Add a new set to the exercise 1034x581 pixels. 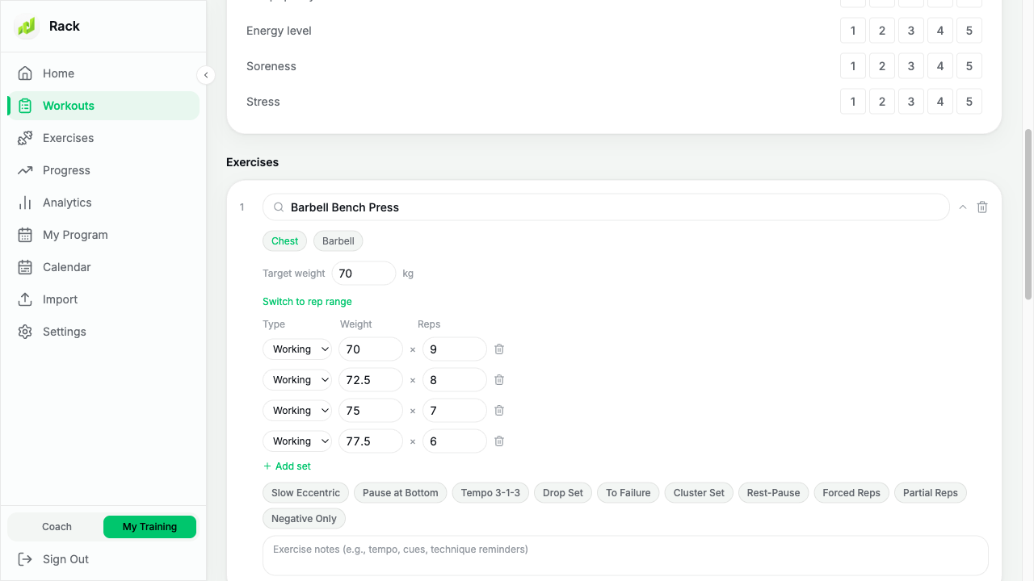(x=287, y=466)
